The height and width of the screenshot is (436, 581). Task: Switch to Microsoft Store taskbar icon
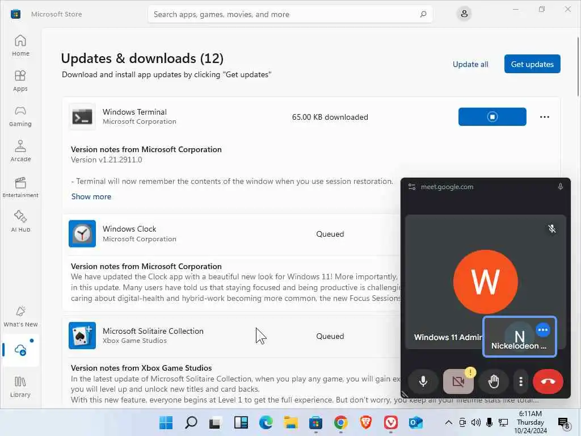[x=315, y=422]
